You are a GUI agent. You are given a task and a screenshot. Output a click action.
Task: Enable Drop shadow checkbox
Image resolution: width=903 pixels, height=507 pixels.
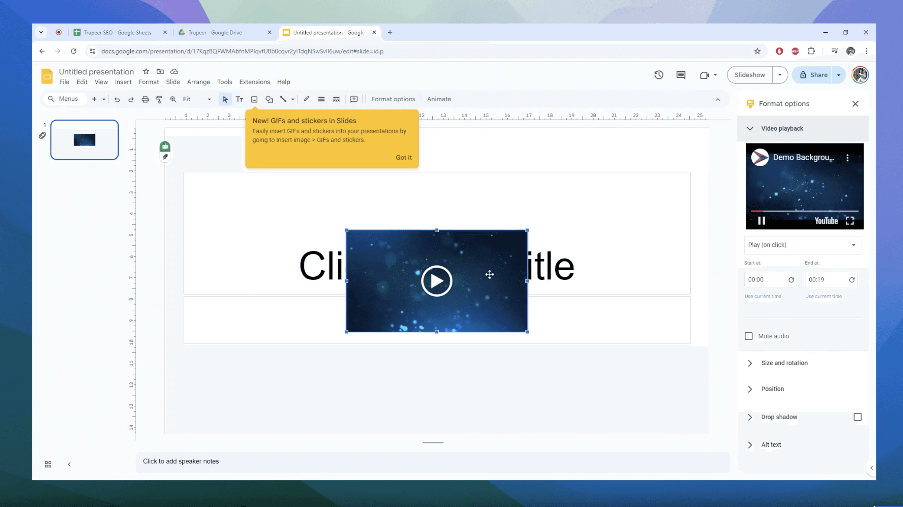click(858, 416)
